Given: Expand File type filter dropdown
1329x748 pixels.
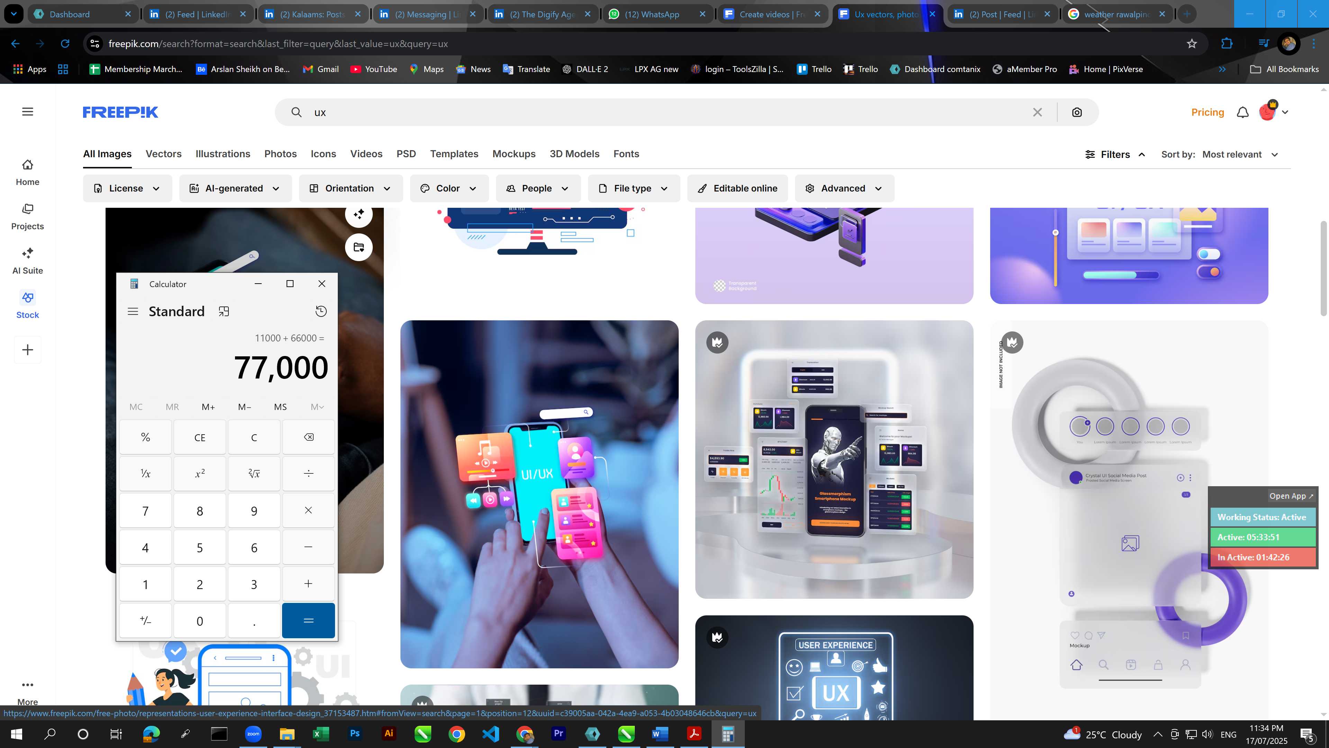Looking at the screenshot, I should [634, 188].
